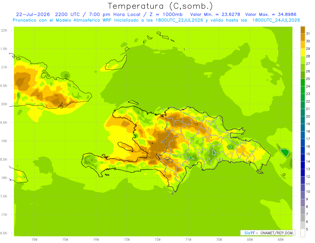Click the '68W' longitude label

pos(281,240)
